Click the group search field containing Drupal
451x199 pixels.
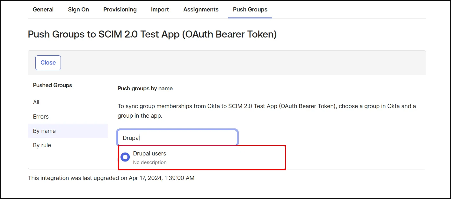178,138
